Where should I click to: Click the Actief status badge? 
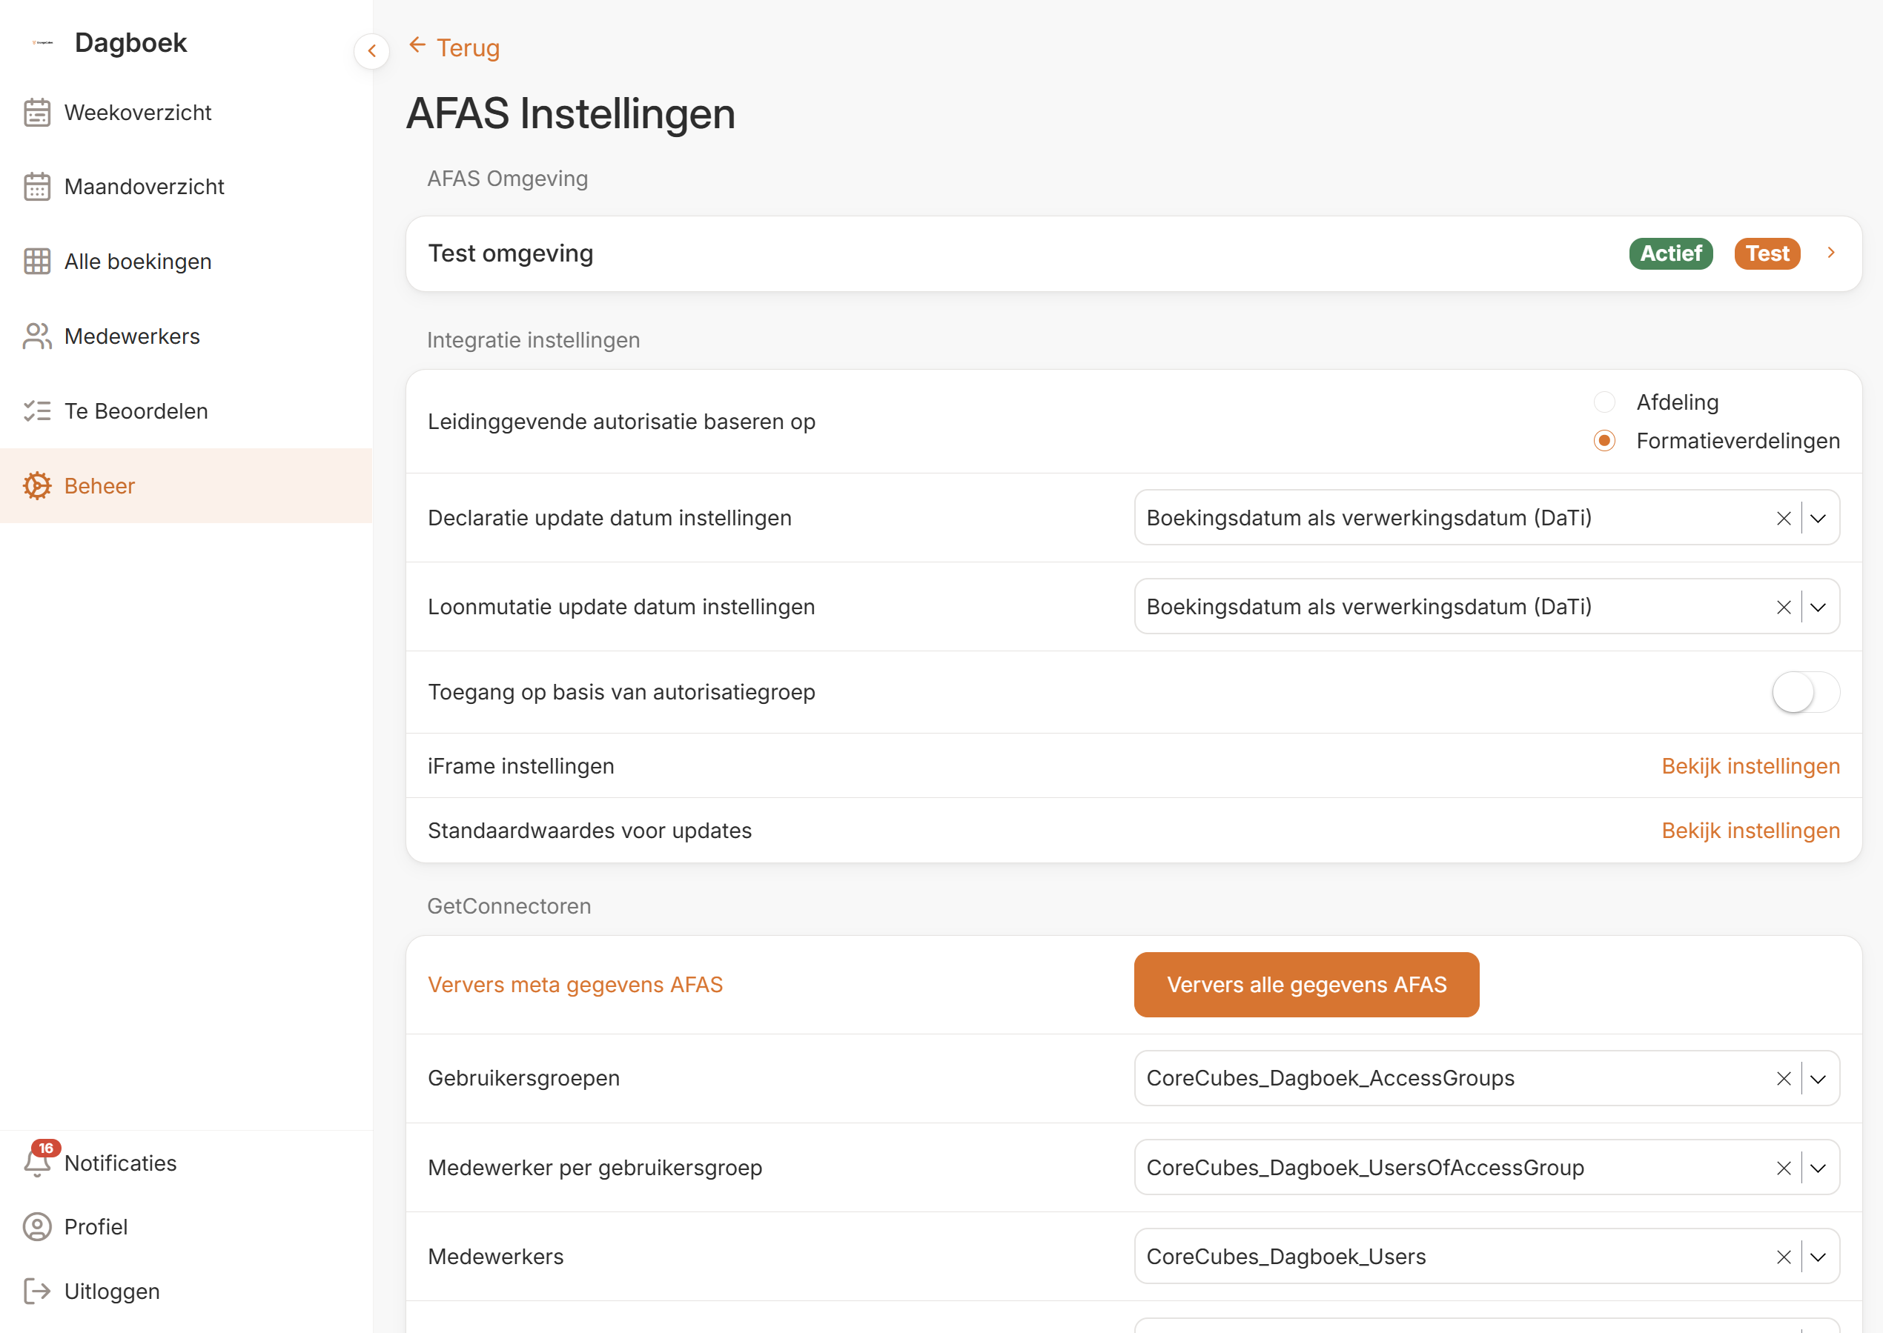1670,253
